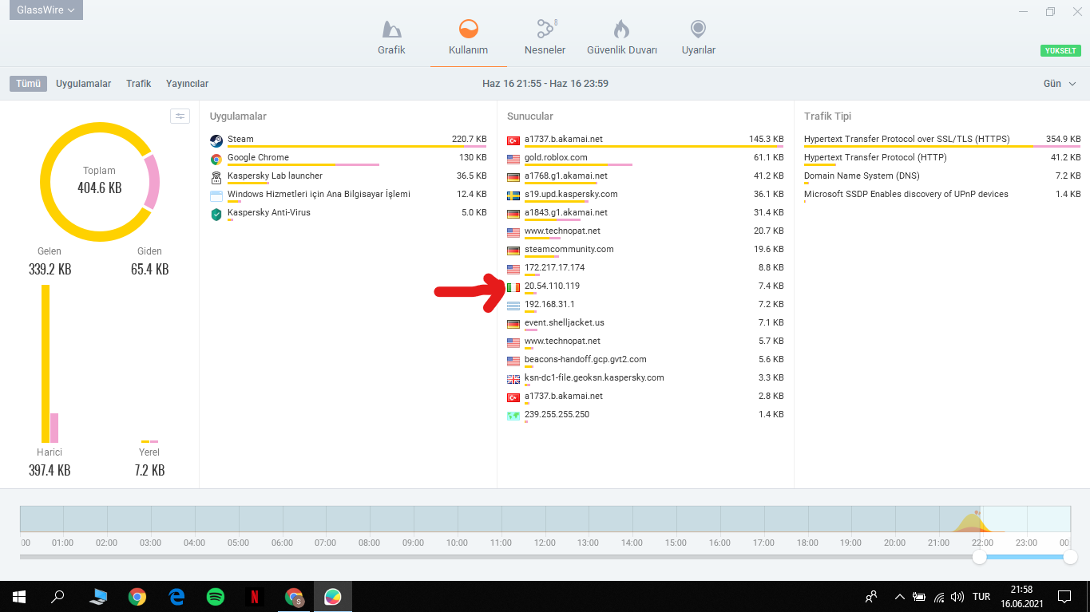Click the flag next to 20.54.110.119

tap(513, 287)
